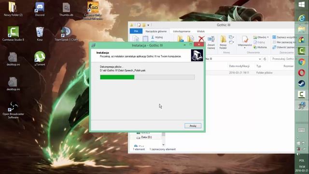Open the touch keyboard tray icon

(x=301, y=130)
